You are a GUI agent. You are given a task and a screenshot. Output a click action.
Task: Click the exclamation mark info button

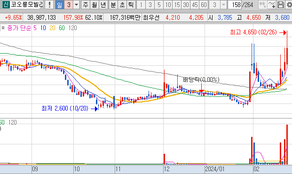pos(49,5)
